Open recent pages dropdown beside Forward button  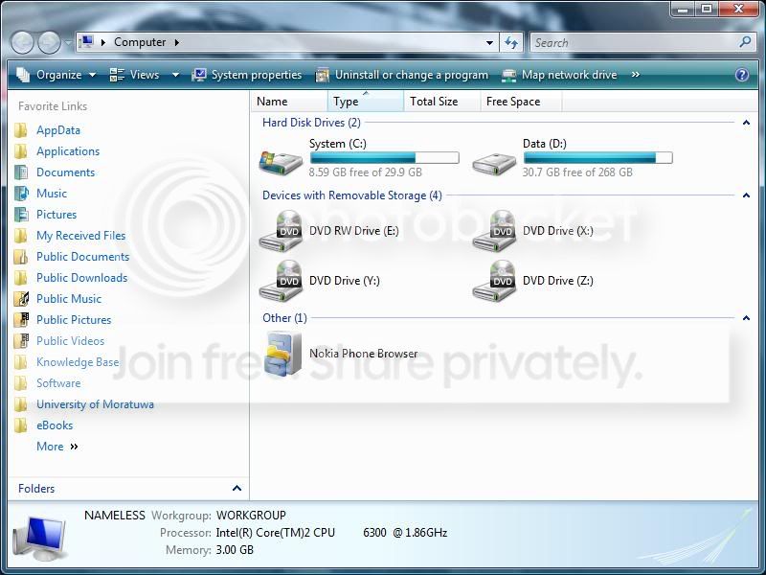point(68,42)
